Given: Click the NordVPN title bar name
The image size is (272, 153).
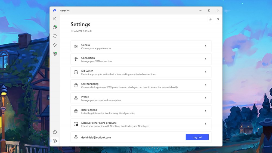Looking at the screenshot, I should point(64,11).
